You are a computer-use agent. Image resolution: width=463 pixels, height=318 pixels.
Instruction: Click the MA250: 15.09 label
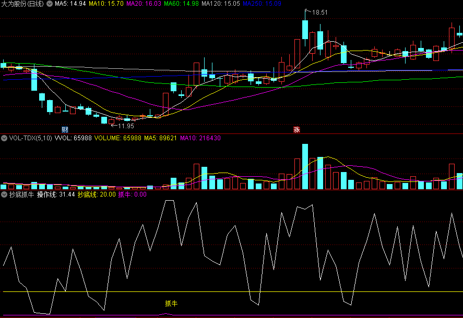click(x=262, y=4)
